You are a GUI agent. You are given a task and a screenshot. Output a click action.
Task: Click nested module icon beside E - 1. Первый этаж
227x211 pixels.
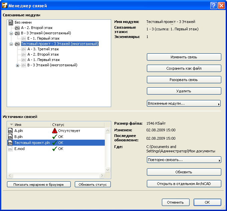24,39
